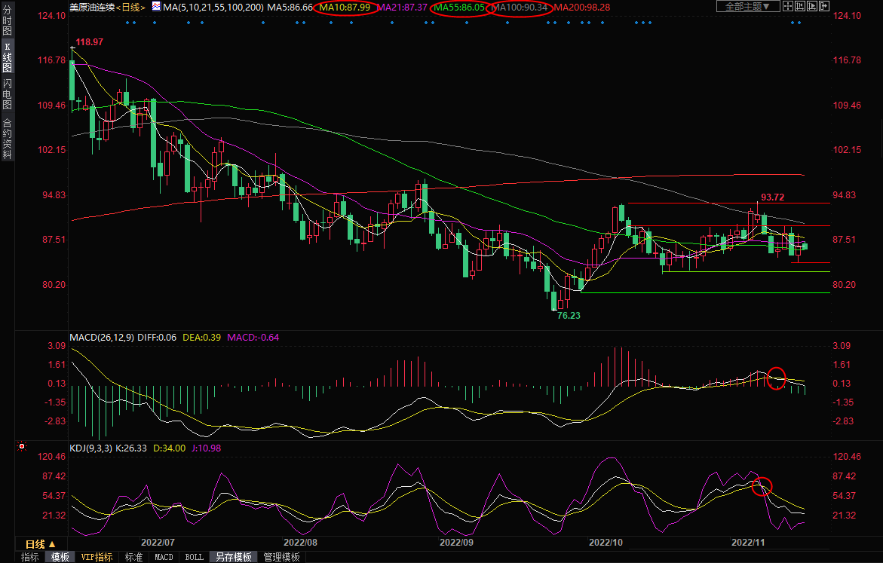Viewport: 883px width, 563px height.
Task: Open the <日线> period menu in title
Action: click(131, 7)
